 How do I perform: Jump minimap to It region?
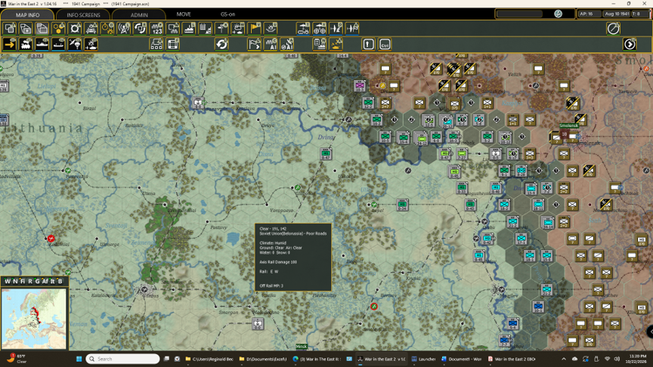(52, 281)
